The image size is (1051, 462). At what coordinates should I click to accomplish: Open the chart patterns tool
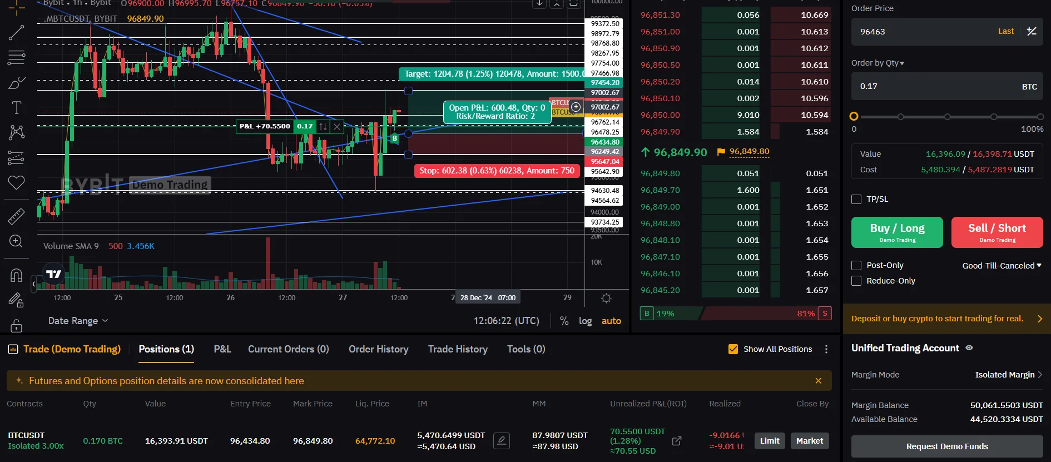click(16, 132)
